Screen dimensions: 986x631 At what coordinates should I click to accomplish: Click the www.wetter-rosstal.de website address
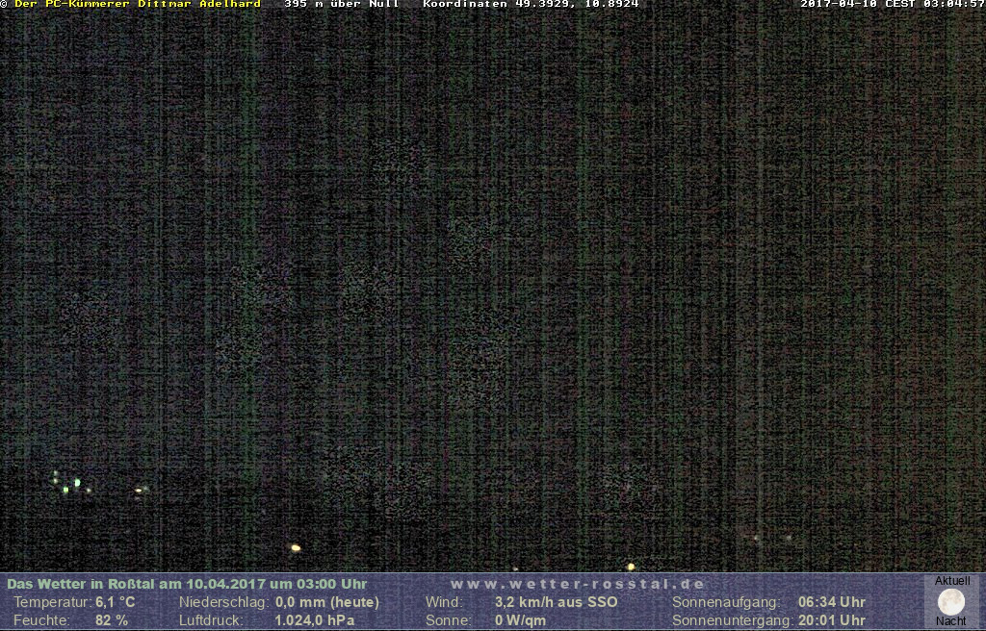pyautogui.click(x=578, y=584)
